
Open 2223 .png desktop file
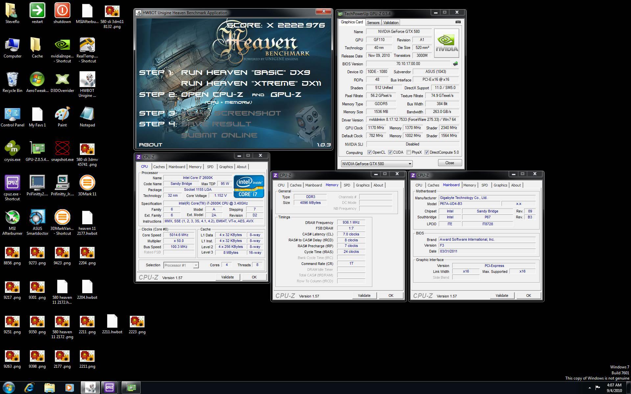pyautogui.click(x=137, y=321)
